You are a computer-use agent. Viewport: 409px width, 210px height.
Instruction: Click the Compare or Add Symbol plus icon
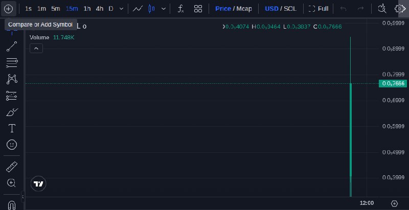[9, 9]
